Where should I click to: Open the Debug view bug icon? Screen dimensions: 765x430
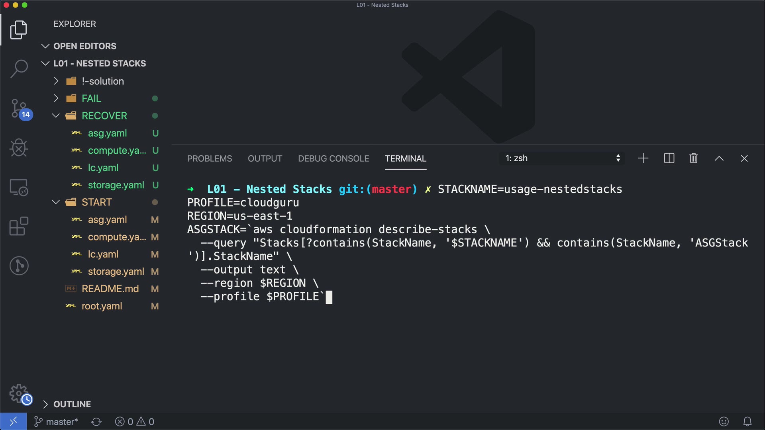tap(19, 148)
